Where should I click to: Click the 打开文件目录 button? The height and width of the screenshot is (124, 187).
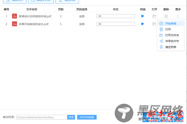tap(87, 117)
